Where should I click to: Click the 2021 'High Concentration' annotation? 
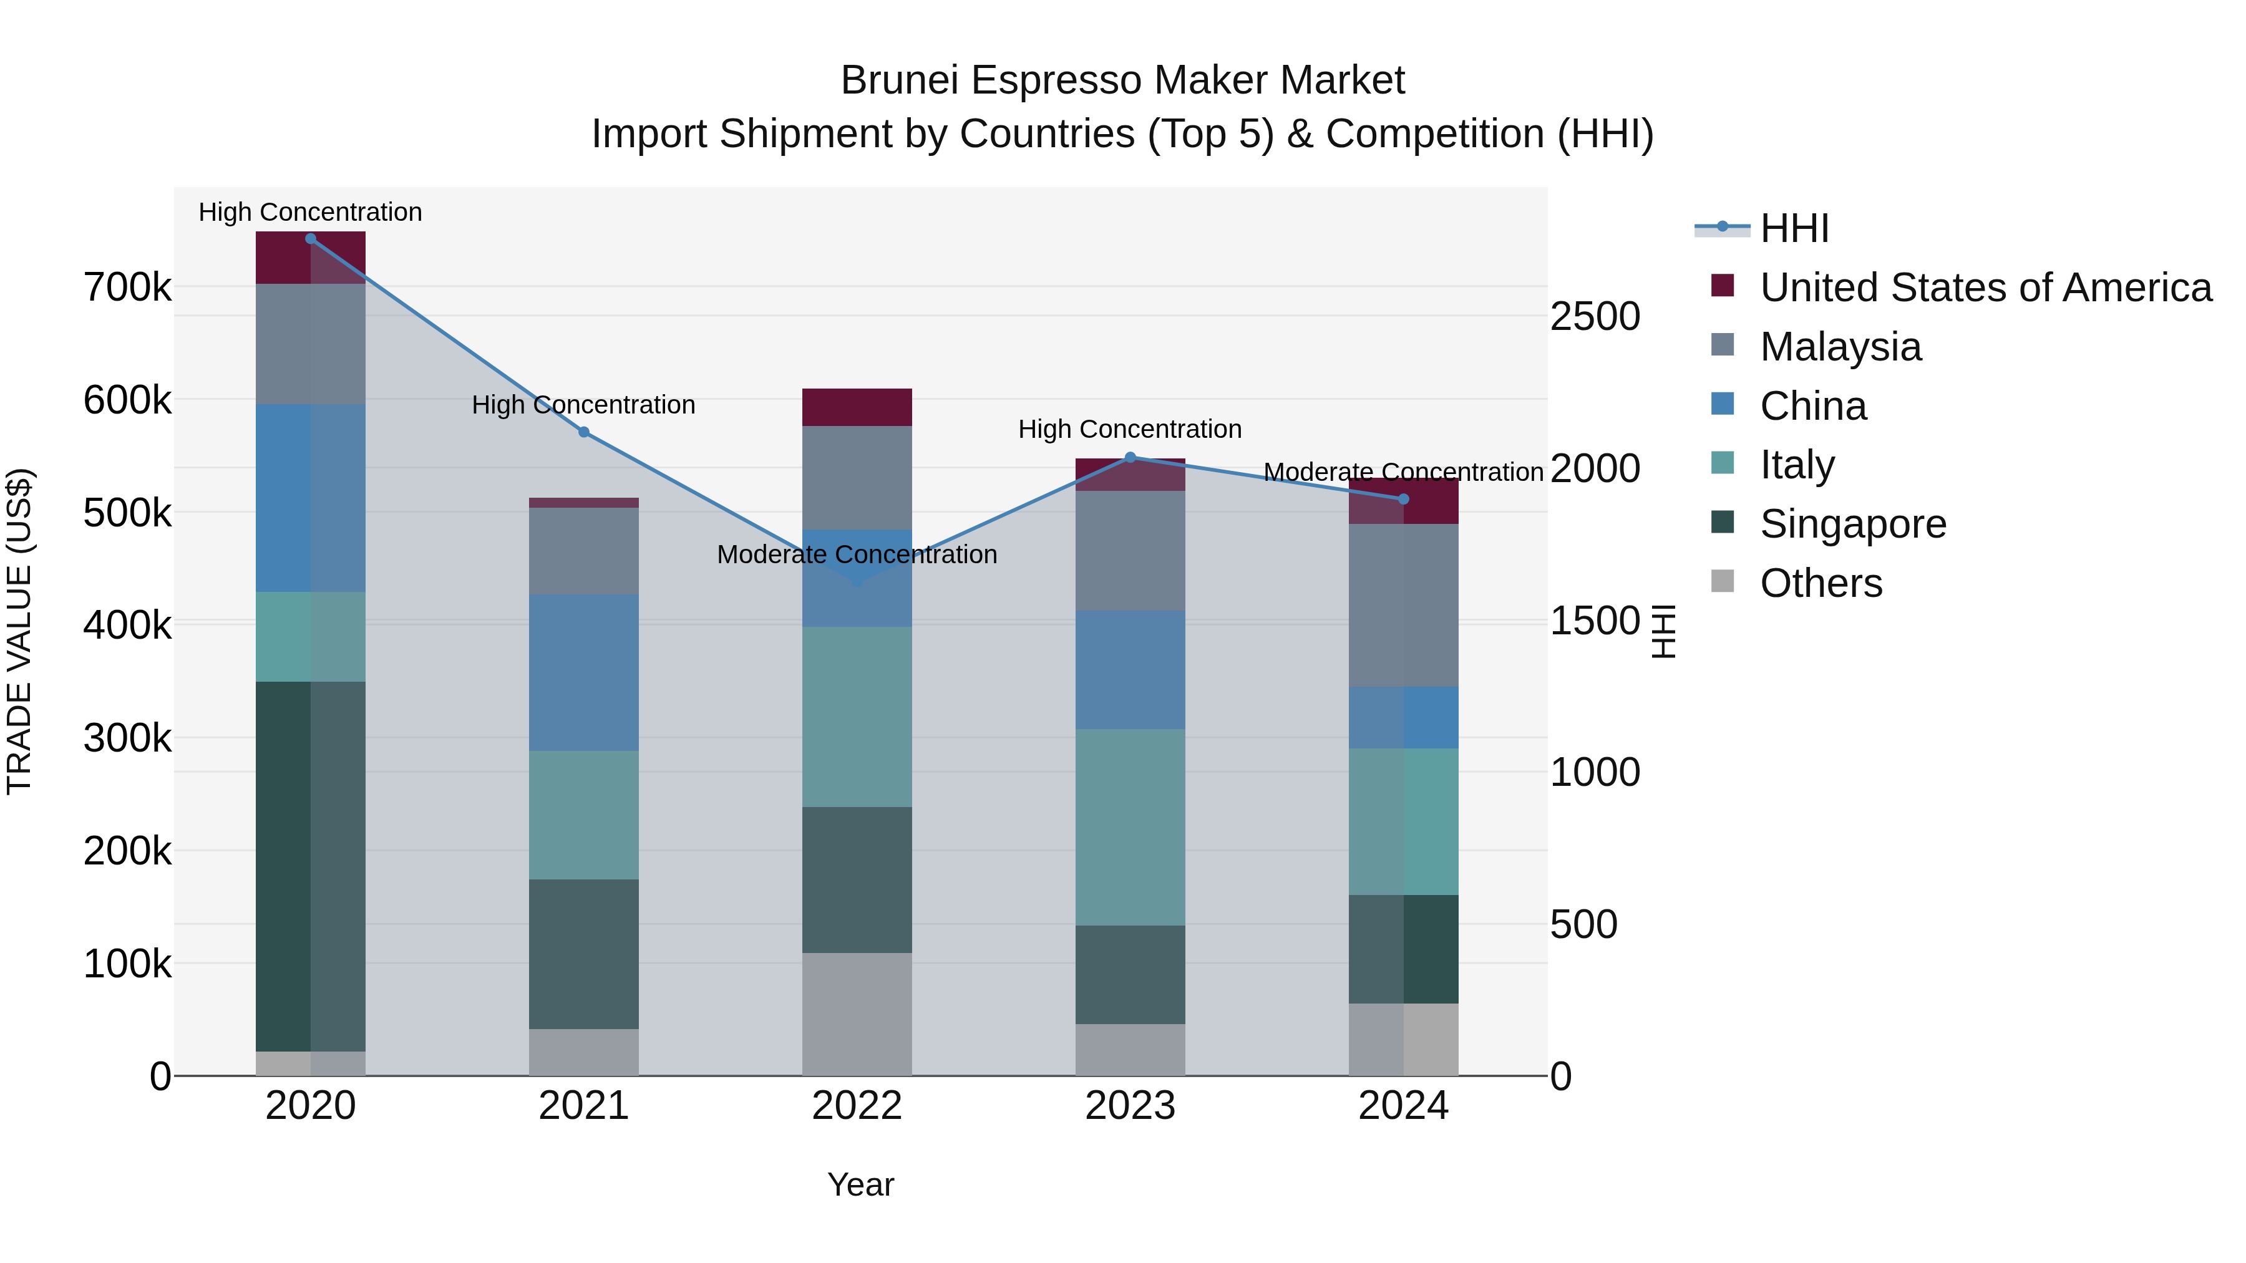click(584, 404)
